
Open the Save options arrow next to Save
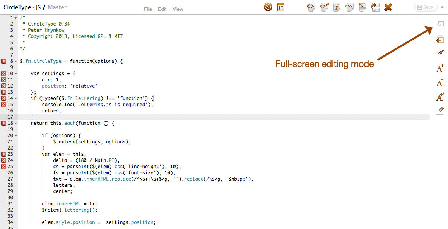click(x=443, y=7)
